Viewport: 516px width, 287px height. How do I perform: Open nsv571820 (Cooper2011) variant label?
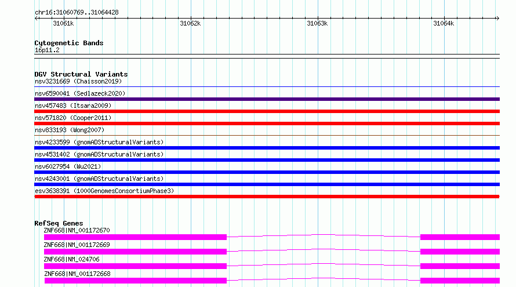tap(73, 118)
